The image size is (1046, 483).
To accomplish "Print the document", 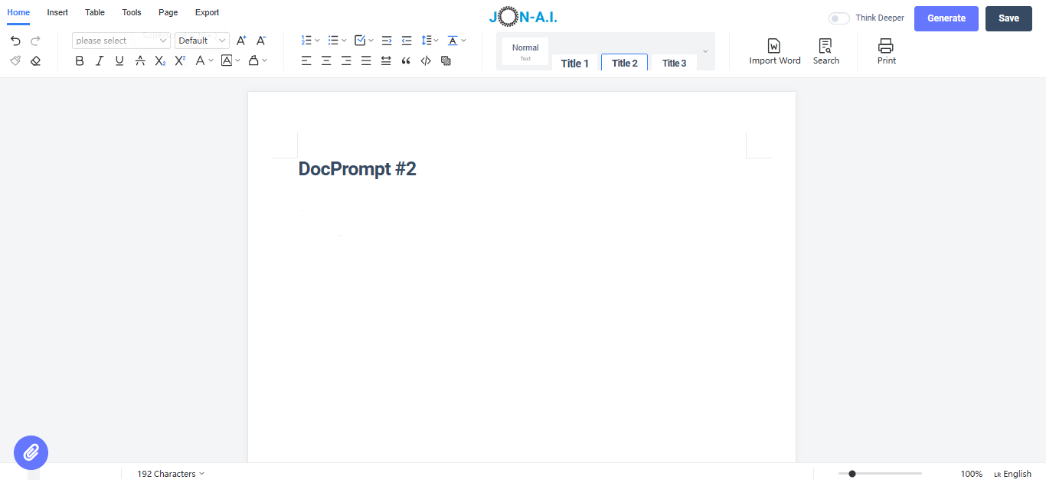I will point(886,51).
